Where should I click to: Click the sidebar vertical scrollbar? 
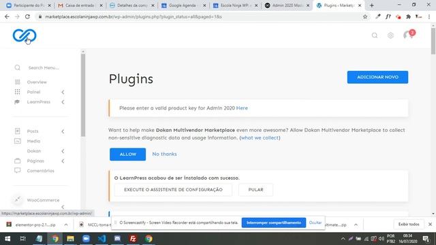pyautogui.click(x=83, y=95)
